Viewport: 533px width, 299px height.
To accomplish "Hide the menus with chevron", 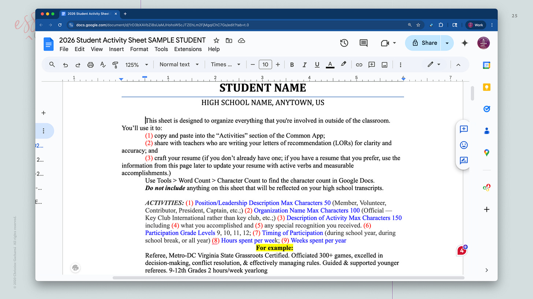I will click(x=458, y=65).
